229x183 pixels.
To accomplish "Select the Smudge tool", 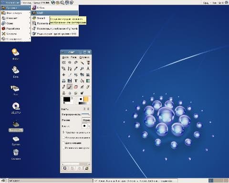I will pos(76,93).
